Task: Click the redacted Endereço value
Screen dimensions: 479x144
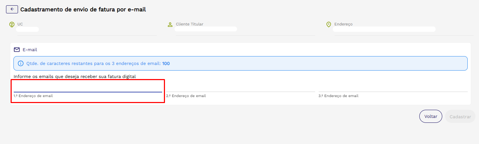Action: click(x=384, y=29)
